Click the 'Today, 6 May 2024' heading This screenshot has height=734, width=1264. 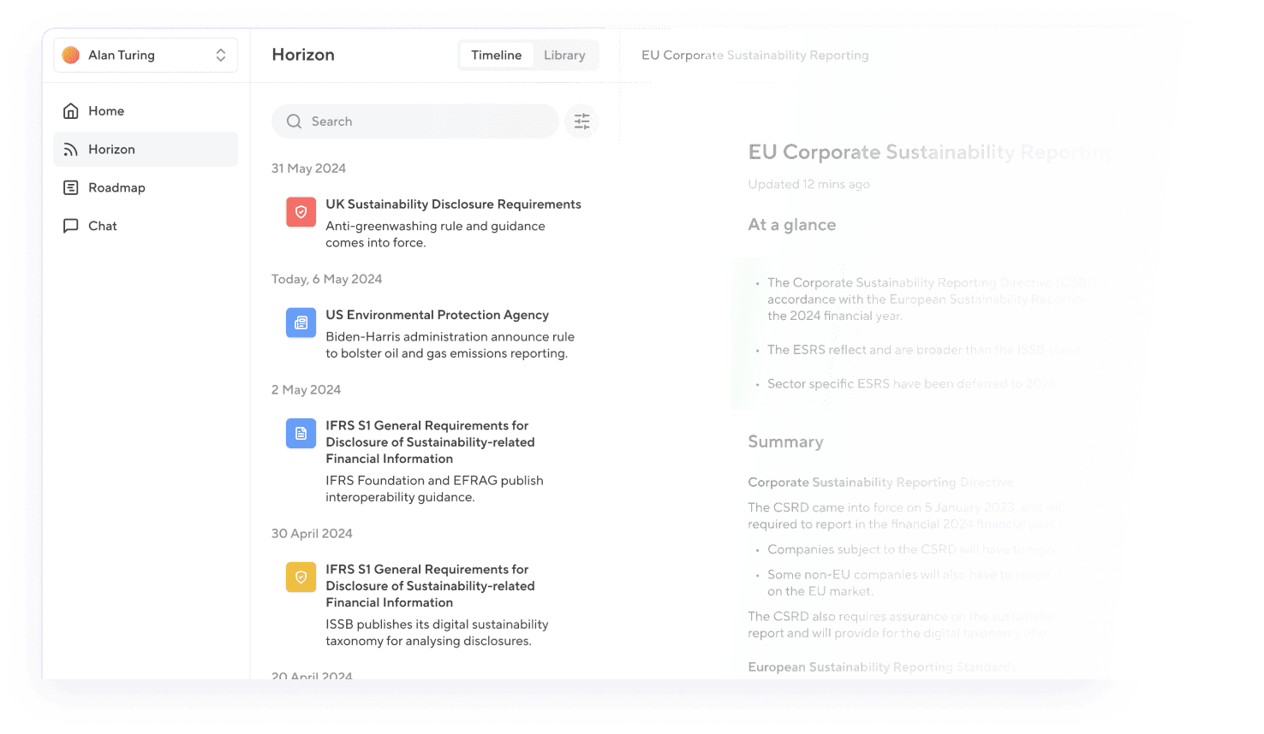[326, 279]
